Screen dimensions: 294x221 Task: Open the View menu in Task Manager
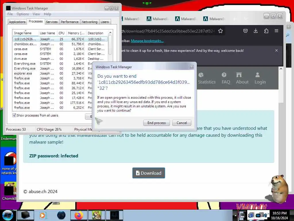pyautogui.click(x=36, y=14)
